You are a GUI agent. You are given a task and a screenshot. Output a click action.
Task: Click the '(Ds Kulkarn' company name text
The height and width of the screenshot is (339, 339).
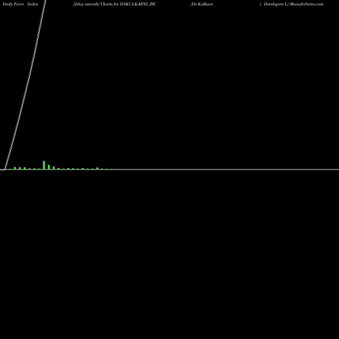tap(201, 4)
